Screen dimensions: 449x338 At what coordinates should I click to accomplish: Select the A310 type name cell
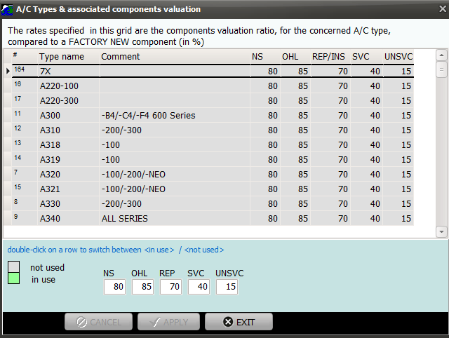tap(69, 130)
